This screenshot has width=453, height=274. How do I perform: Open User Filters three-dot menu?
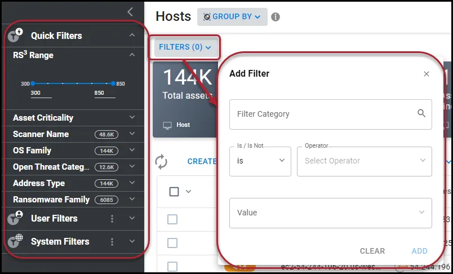coord(112,219)
